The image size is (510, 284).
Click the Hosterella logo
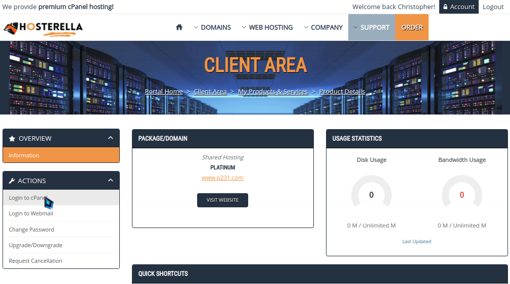coord(43,28)
